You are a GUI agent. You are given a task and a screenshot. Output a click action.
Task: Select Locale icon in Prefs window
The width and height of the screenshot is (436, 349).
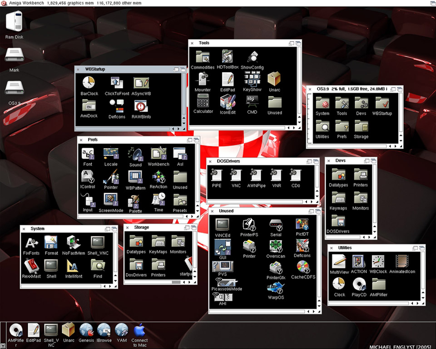(111, 154)
